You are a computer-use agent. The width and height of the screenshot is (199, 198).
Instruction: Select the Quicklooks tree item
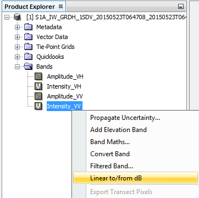click(50, 57)
